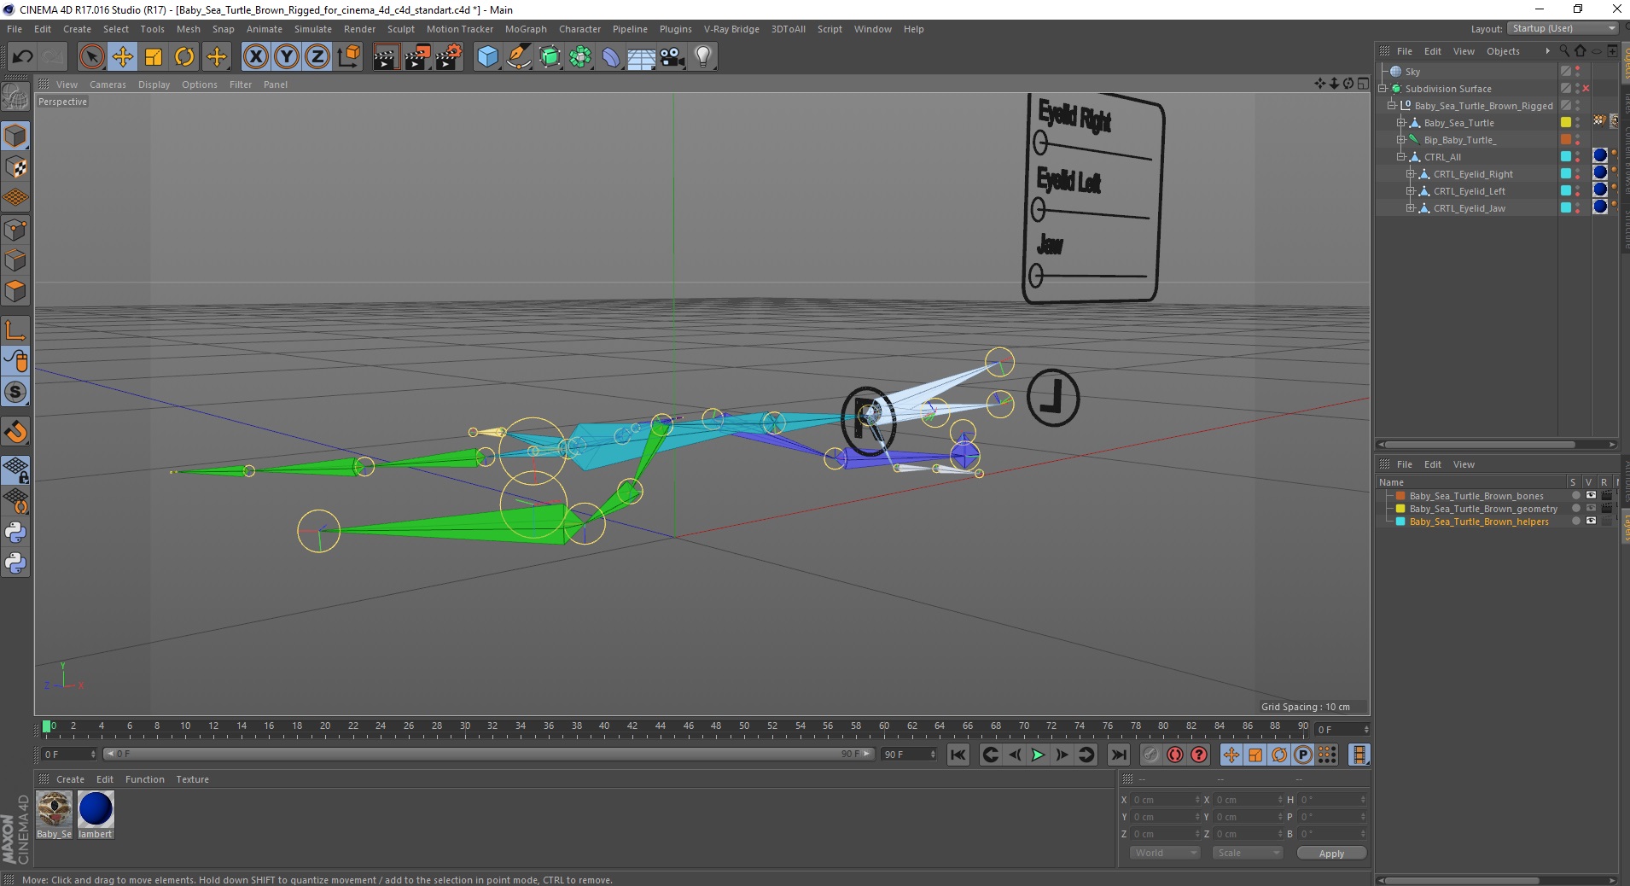1630x886 pixels.
Task: Select Edges mode icon
Action: 15,260
